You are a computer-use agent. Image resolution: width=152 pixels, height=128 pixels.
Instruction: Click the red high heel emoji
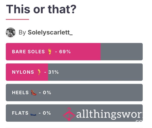point(34,93)
